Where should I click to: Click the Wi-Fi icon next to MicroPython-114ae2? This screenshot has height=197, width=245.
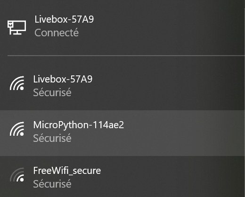click(17, 129)
